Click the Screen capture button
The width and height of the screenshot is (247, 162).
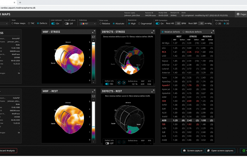193,151
